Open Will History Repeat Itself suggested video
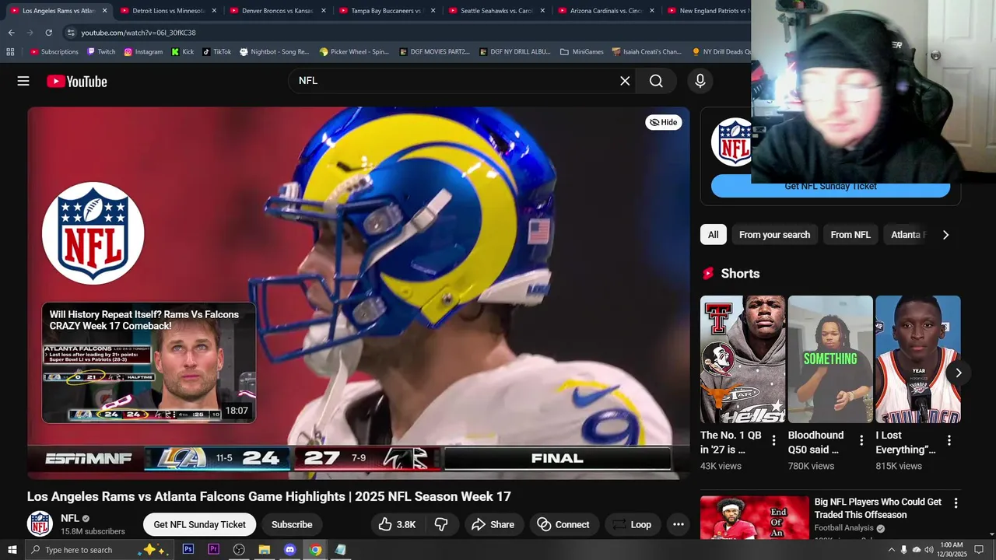This screenshot has width=996, height=560. coord(149,362)
